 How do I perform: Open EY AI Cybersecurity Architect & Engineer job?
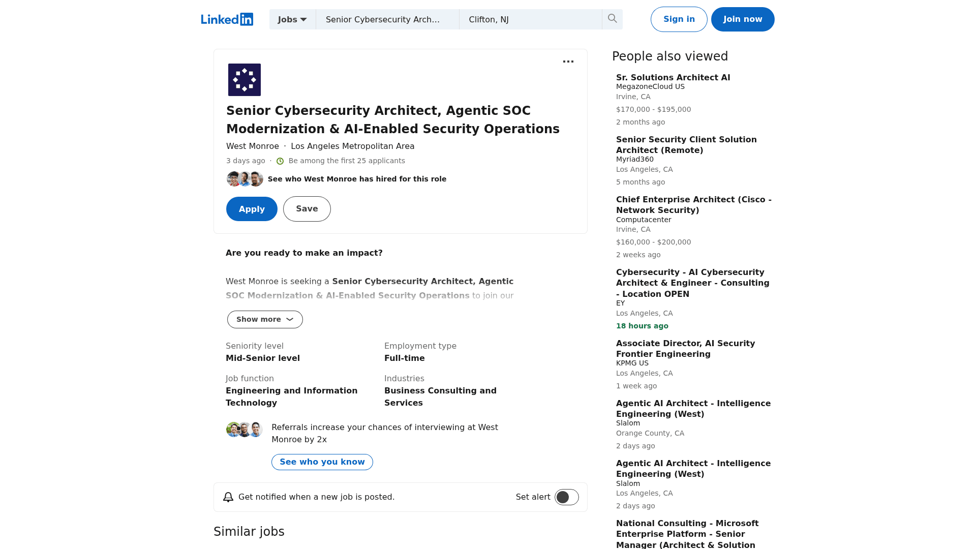693,283
